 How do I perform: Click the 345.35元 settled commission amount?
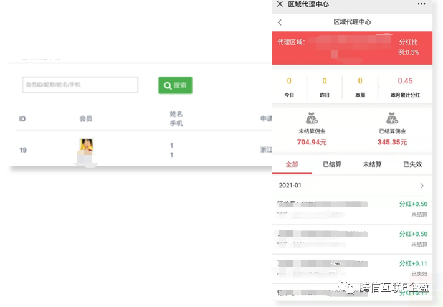pyautogui.click(x=392, y=142)
